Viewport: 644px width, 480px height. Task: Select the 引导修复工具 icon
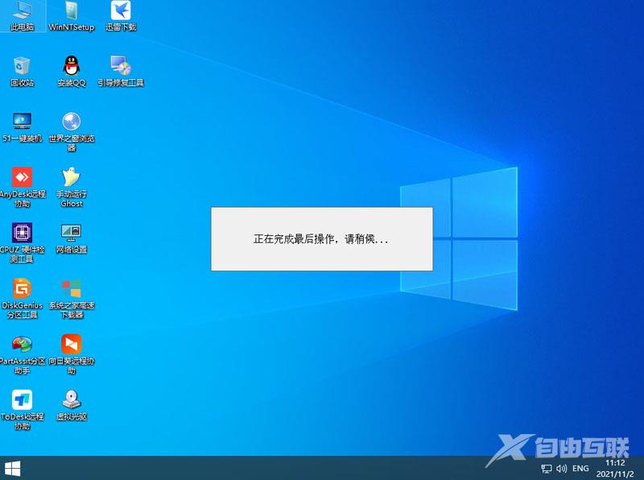pos(121,72)
